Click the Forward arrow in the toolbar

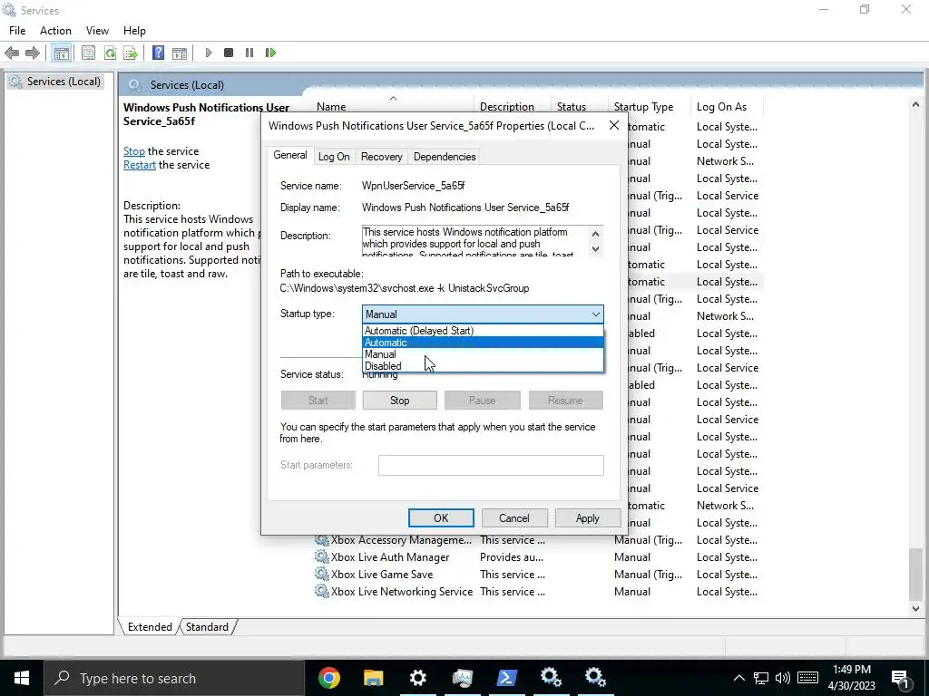point(33,53)
